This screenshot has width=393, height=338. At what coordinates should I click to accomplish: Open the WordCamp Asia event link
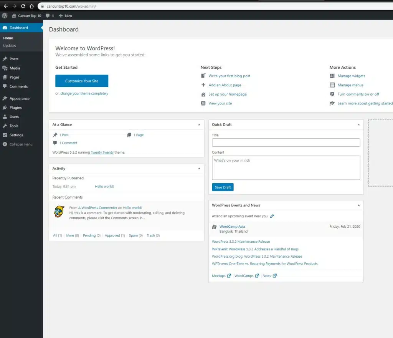point(232,226)
